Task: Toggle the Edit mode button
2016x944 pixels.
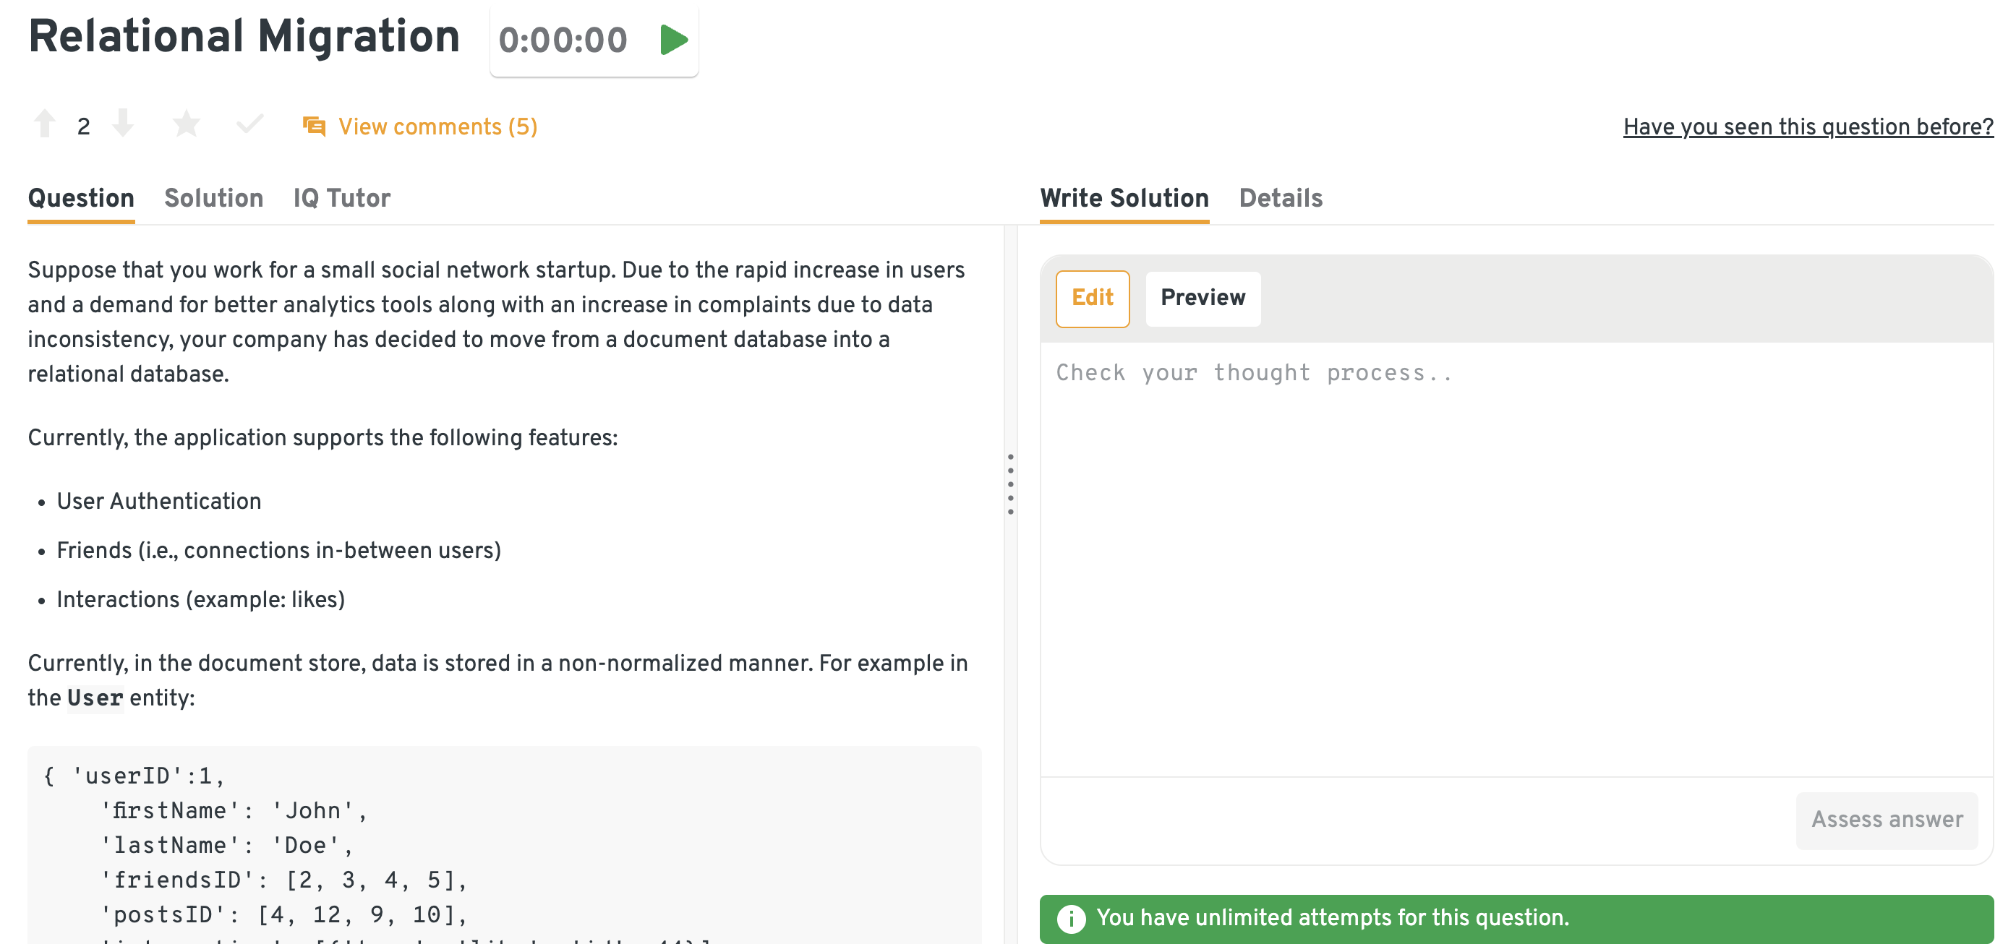Action: point(1092,298)
